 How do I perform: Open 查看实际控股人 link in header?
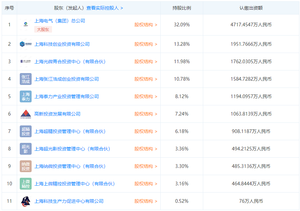[105, 8]
